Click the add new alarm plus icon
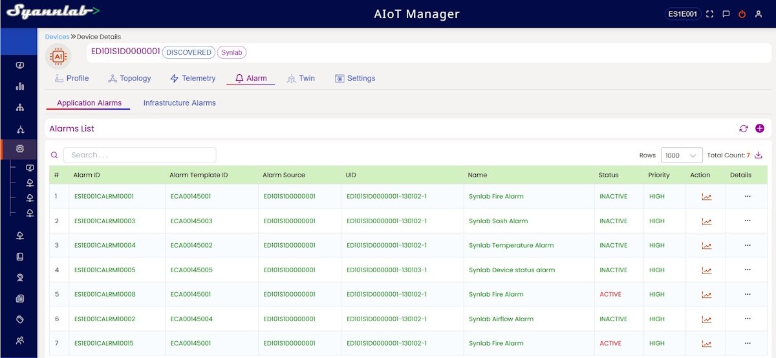Image resolution: width=776 pixels, height=358 pixels. point(759,128)
